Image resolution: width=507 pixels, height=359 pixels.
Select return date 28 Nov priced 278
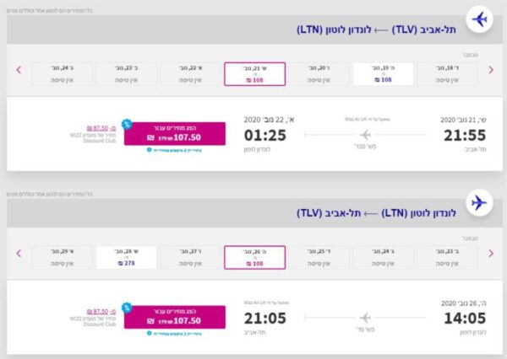tap(127, 258)
